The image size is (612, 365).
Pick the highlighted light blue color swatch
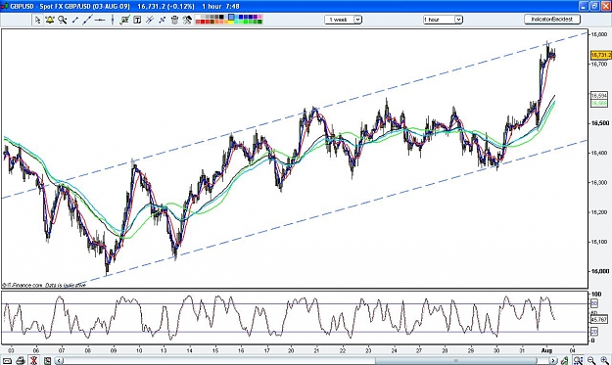[231, 17]
